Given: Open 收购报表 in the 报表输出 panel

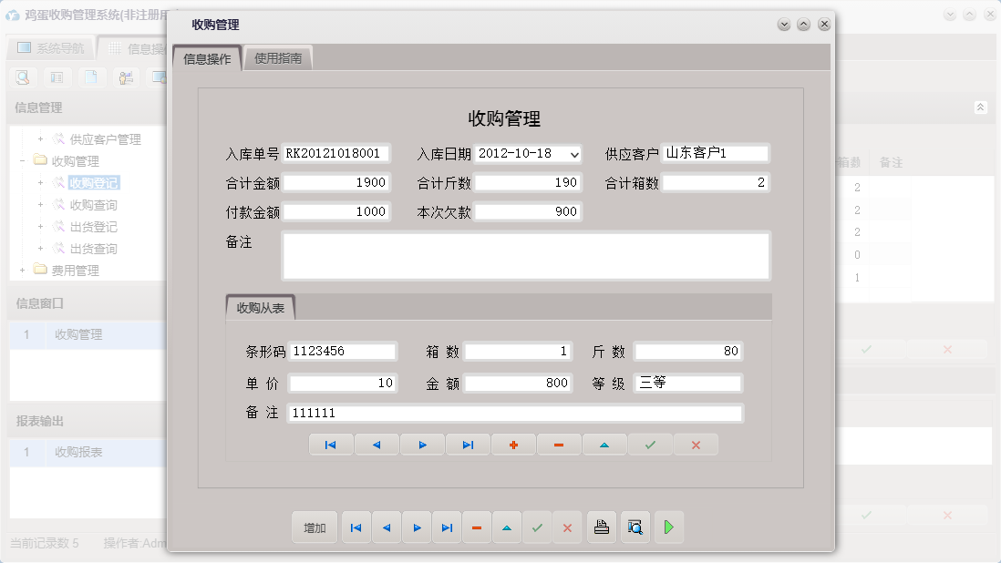Looking at the screenshot, I should click(x=77, y=451).
